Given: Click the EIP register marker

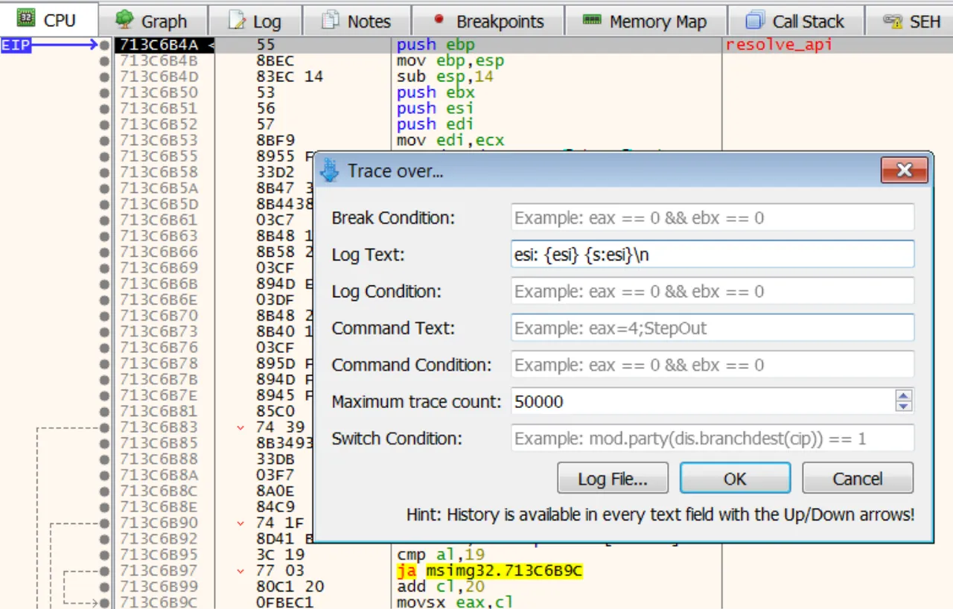Looking at the screenshot, I should click(16, 45).
